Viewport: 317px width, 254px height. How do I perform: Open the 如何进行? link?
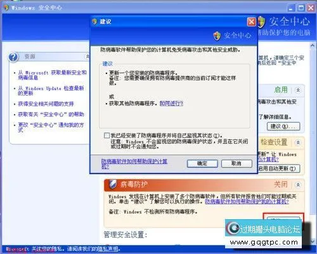(x=171, y=103)
